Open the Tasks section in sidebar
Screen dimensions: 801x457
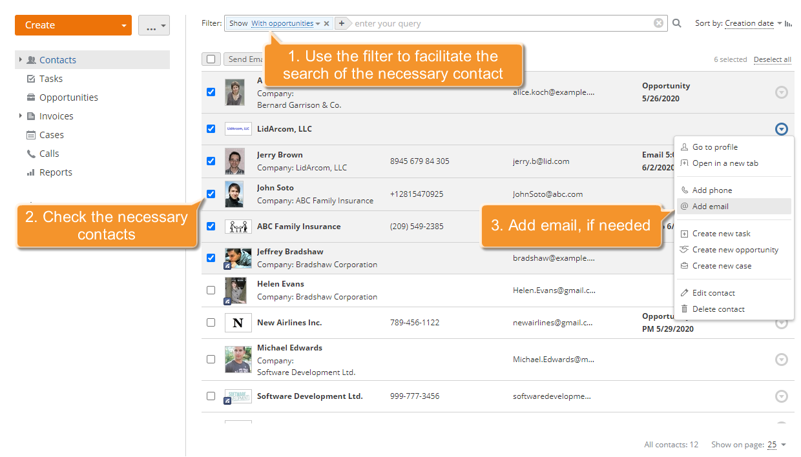coord(50,79)
